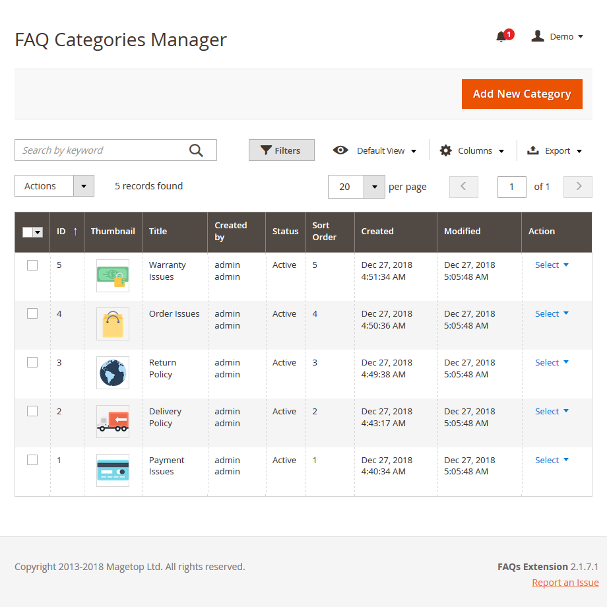Open admin notifications via bell icon
Screen dimensions: 607x607
(501, 38)
